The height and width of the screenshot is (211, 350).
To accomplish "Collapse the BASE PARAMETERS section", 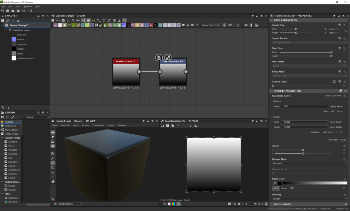I will (271, 20).
